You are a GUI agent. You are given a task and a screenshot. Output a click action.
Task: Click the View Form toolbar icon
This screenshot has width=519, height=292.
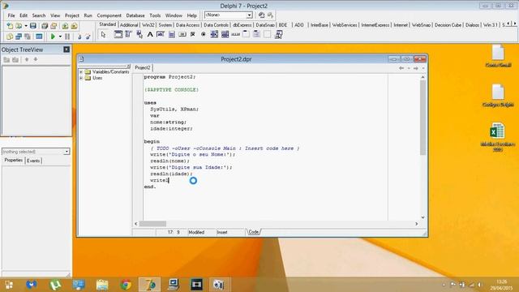pyautogui.click(x=19, y=36)
